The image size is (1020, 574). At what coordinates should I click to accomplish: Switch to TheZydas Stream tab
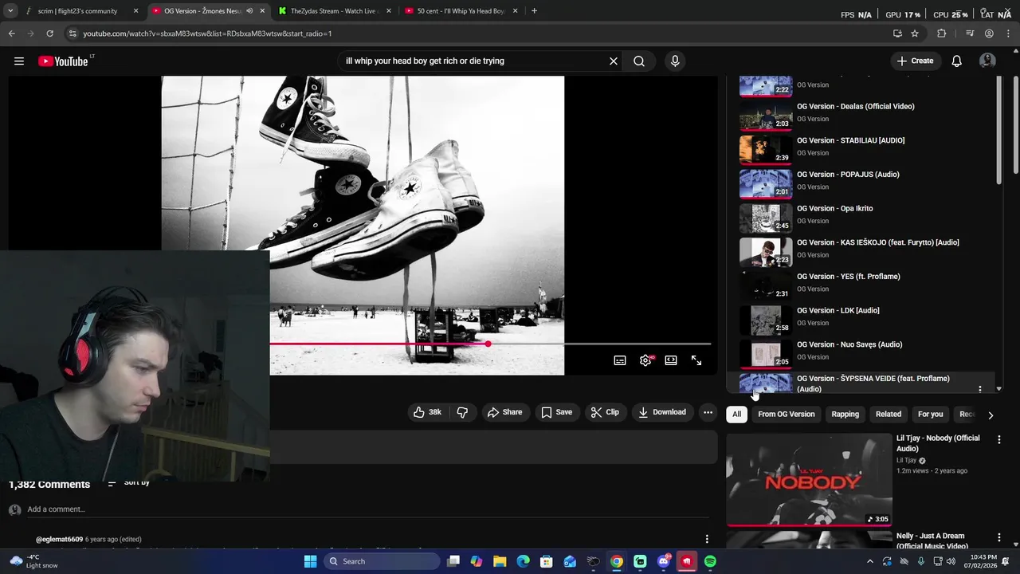335,11
